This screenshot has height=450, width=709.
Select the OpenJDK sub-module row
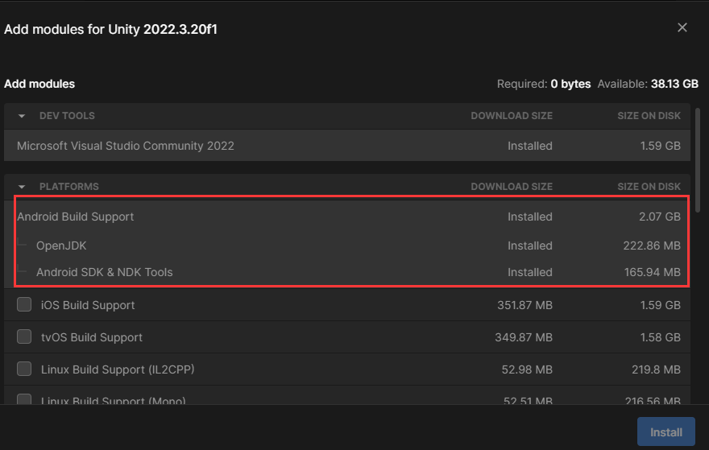click(346, 246)
